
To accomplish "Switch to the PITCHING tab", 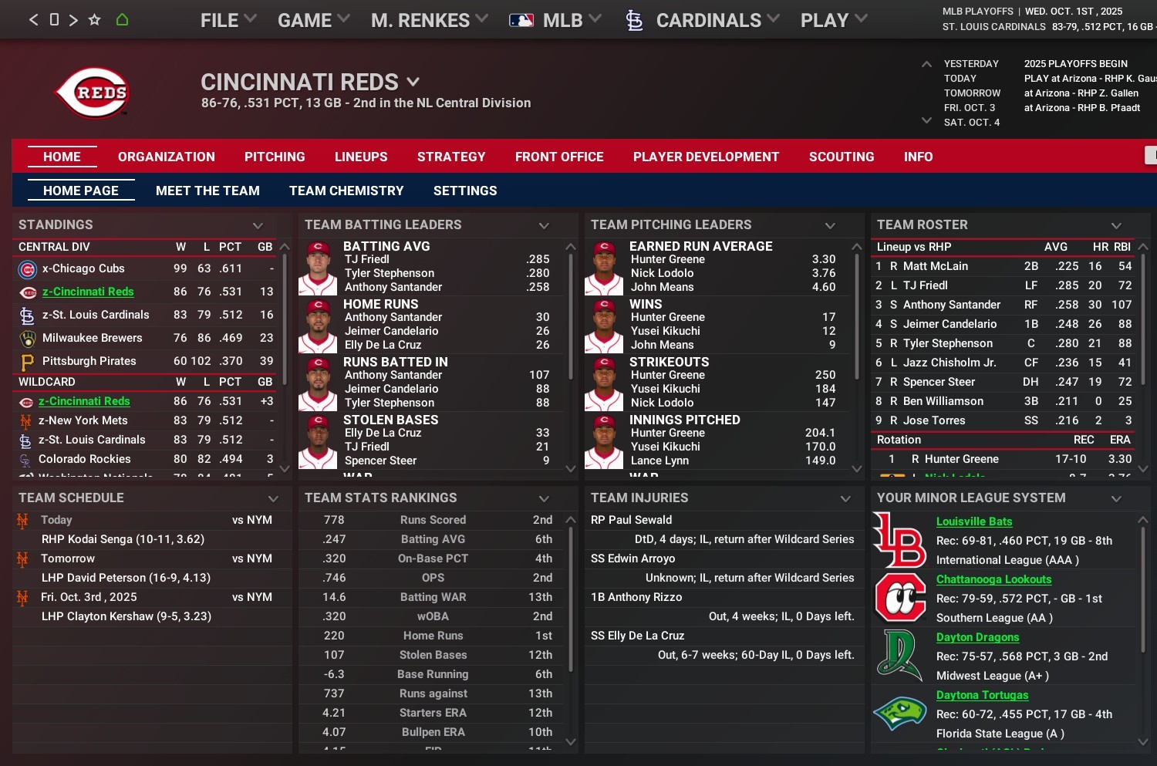I will pyautogui.click(x=275, y=157).
